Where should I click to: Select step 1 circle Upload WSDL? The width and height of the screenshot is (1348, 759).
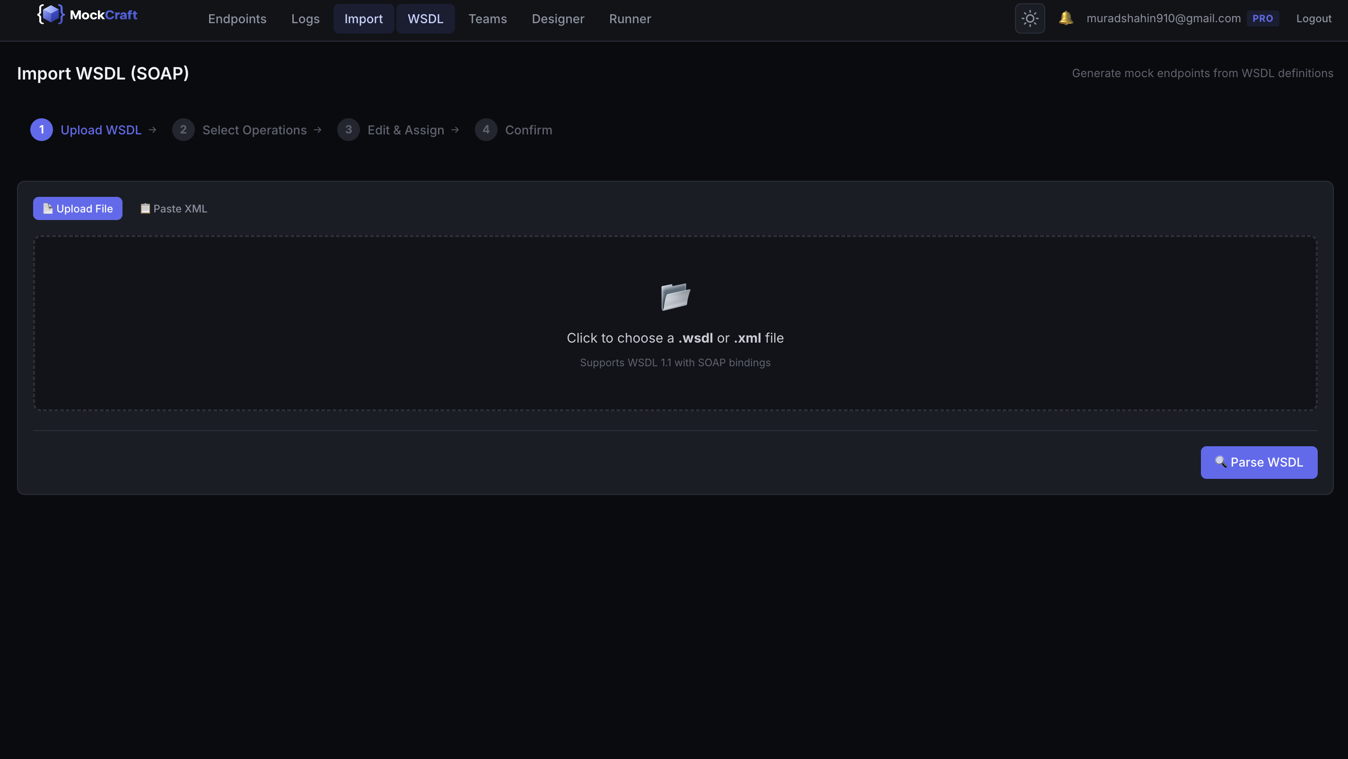point(41,130)
